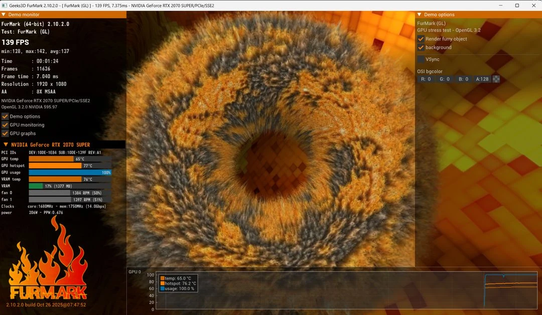This screenshot has height=315, width=542.
Task: Click the GPU hotspot 77°C bar
Action: click(70, 166)
